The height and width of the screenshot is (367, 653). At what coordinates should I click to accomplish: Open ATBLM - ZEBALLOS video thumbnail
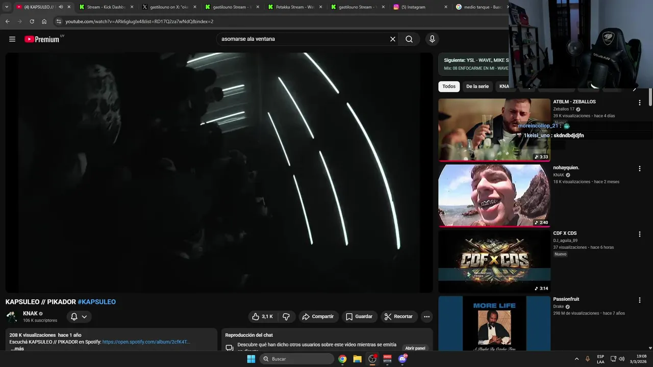[x=494, y=129]
